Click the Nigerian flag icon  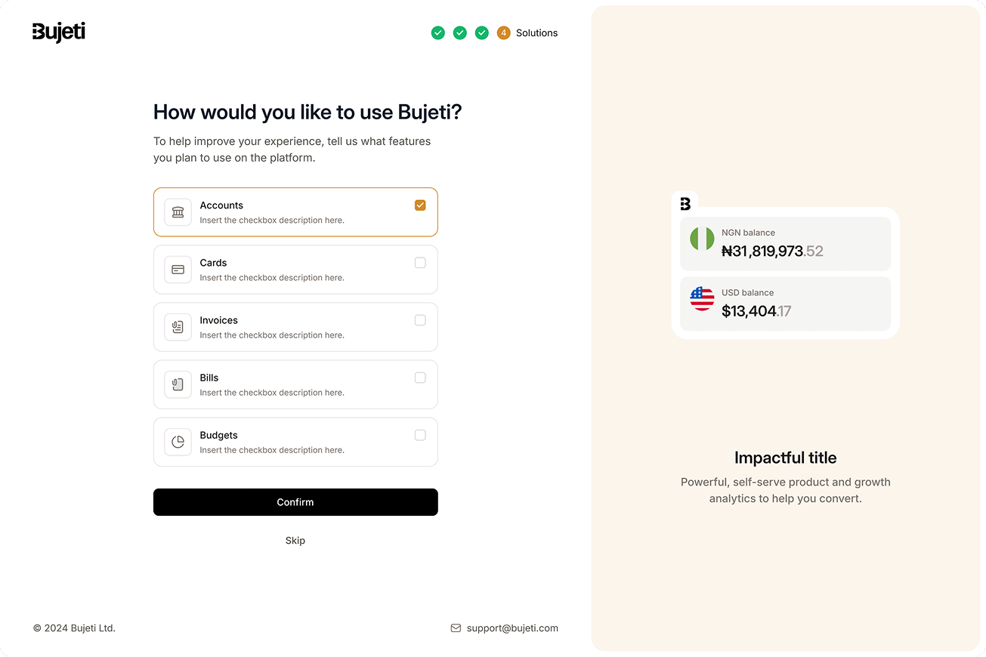[702, 239]
